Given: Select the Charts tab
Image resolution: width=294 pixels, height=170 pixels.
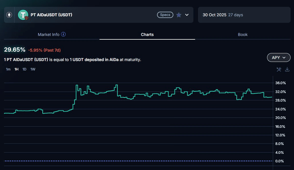Looking at the screenshot, I should pos(147,35).
